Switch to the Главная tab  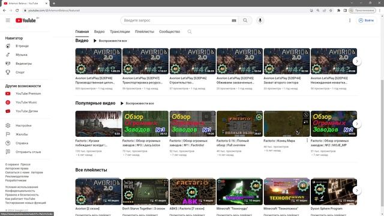pyautogui.click(x=82, y=32)
